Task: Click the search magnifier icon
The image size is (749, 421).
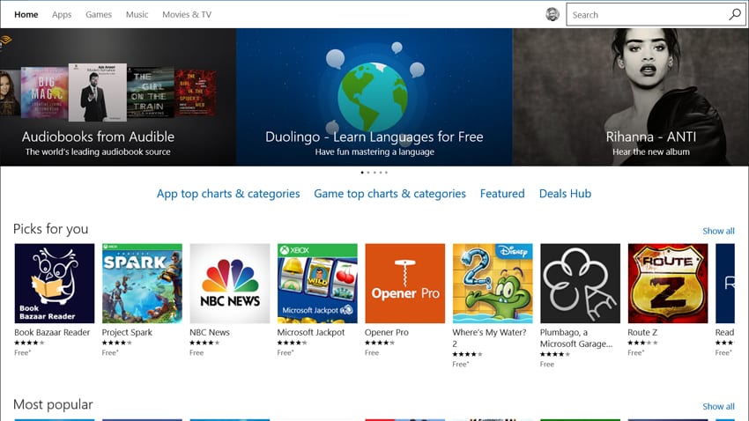Action: [x=735, y=14]
